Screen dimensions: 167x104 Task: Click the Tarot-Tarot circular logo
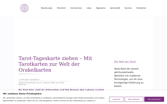pyautogui.click(x=24, y=8)
